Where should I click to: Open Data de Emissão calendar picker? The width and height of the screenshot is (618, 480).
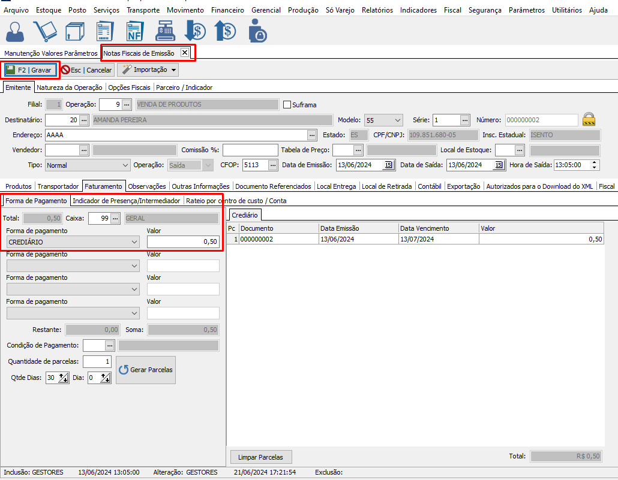tap(388, 165)
